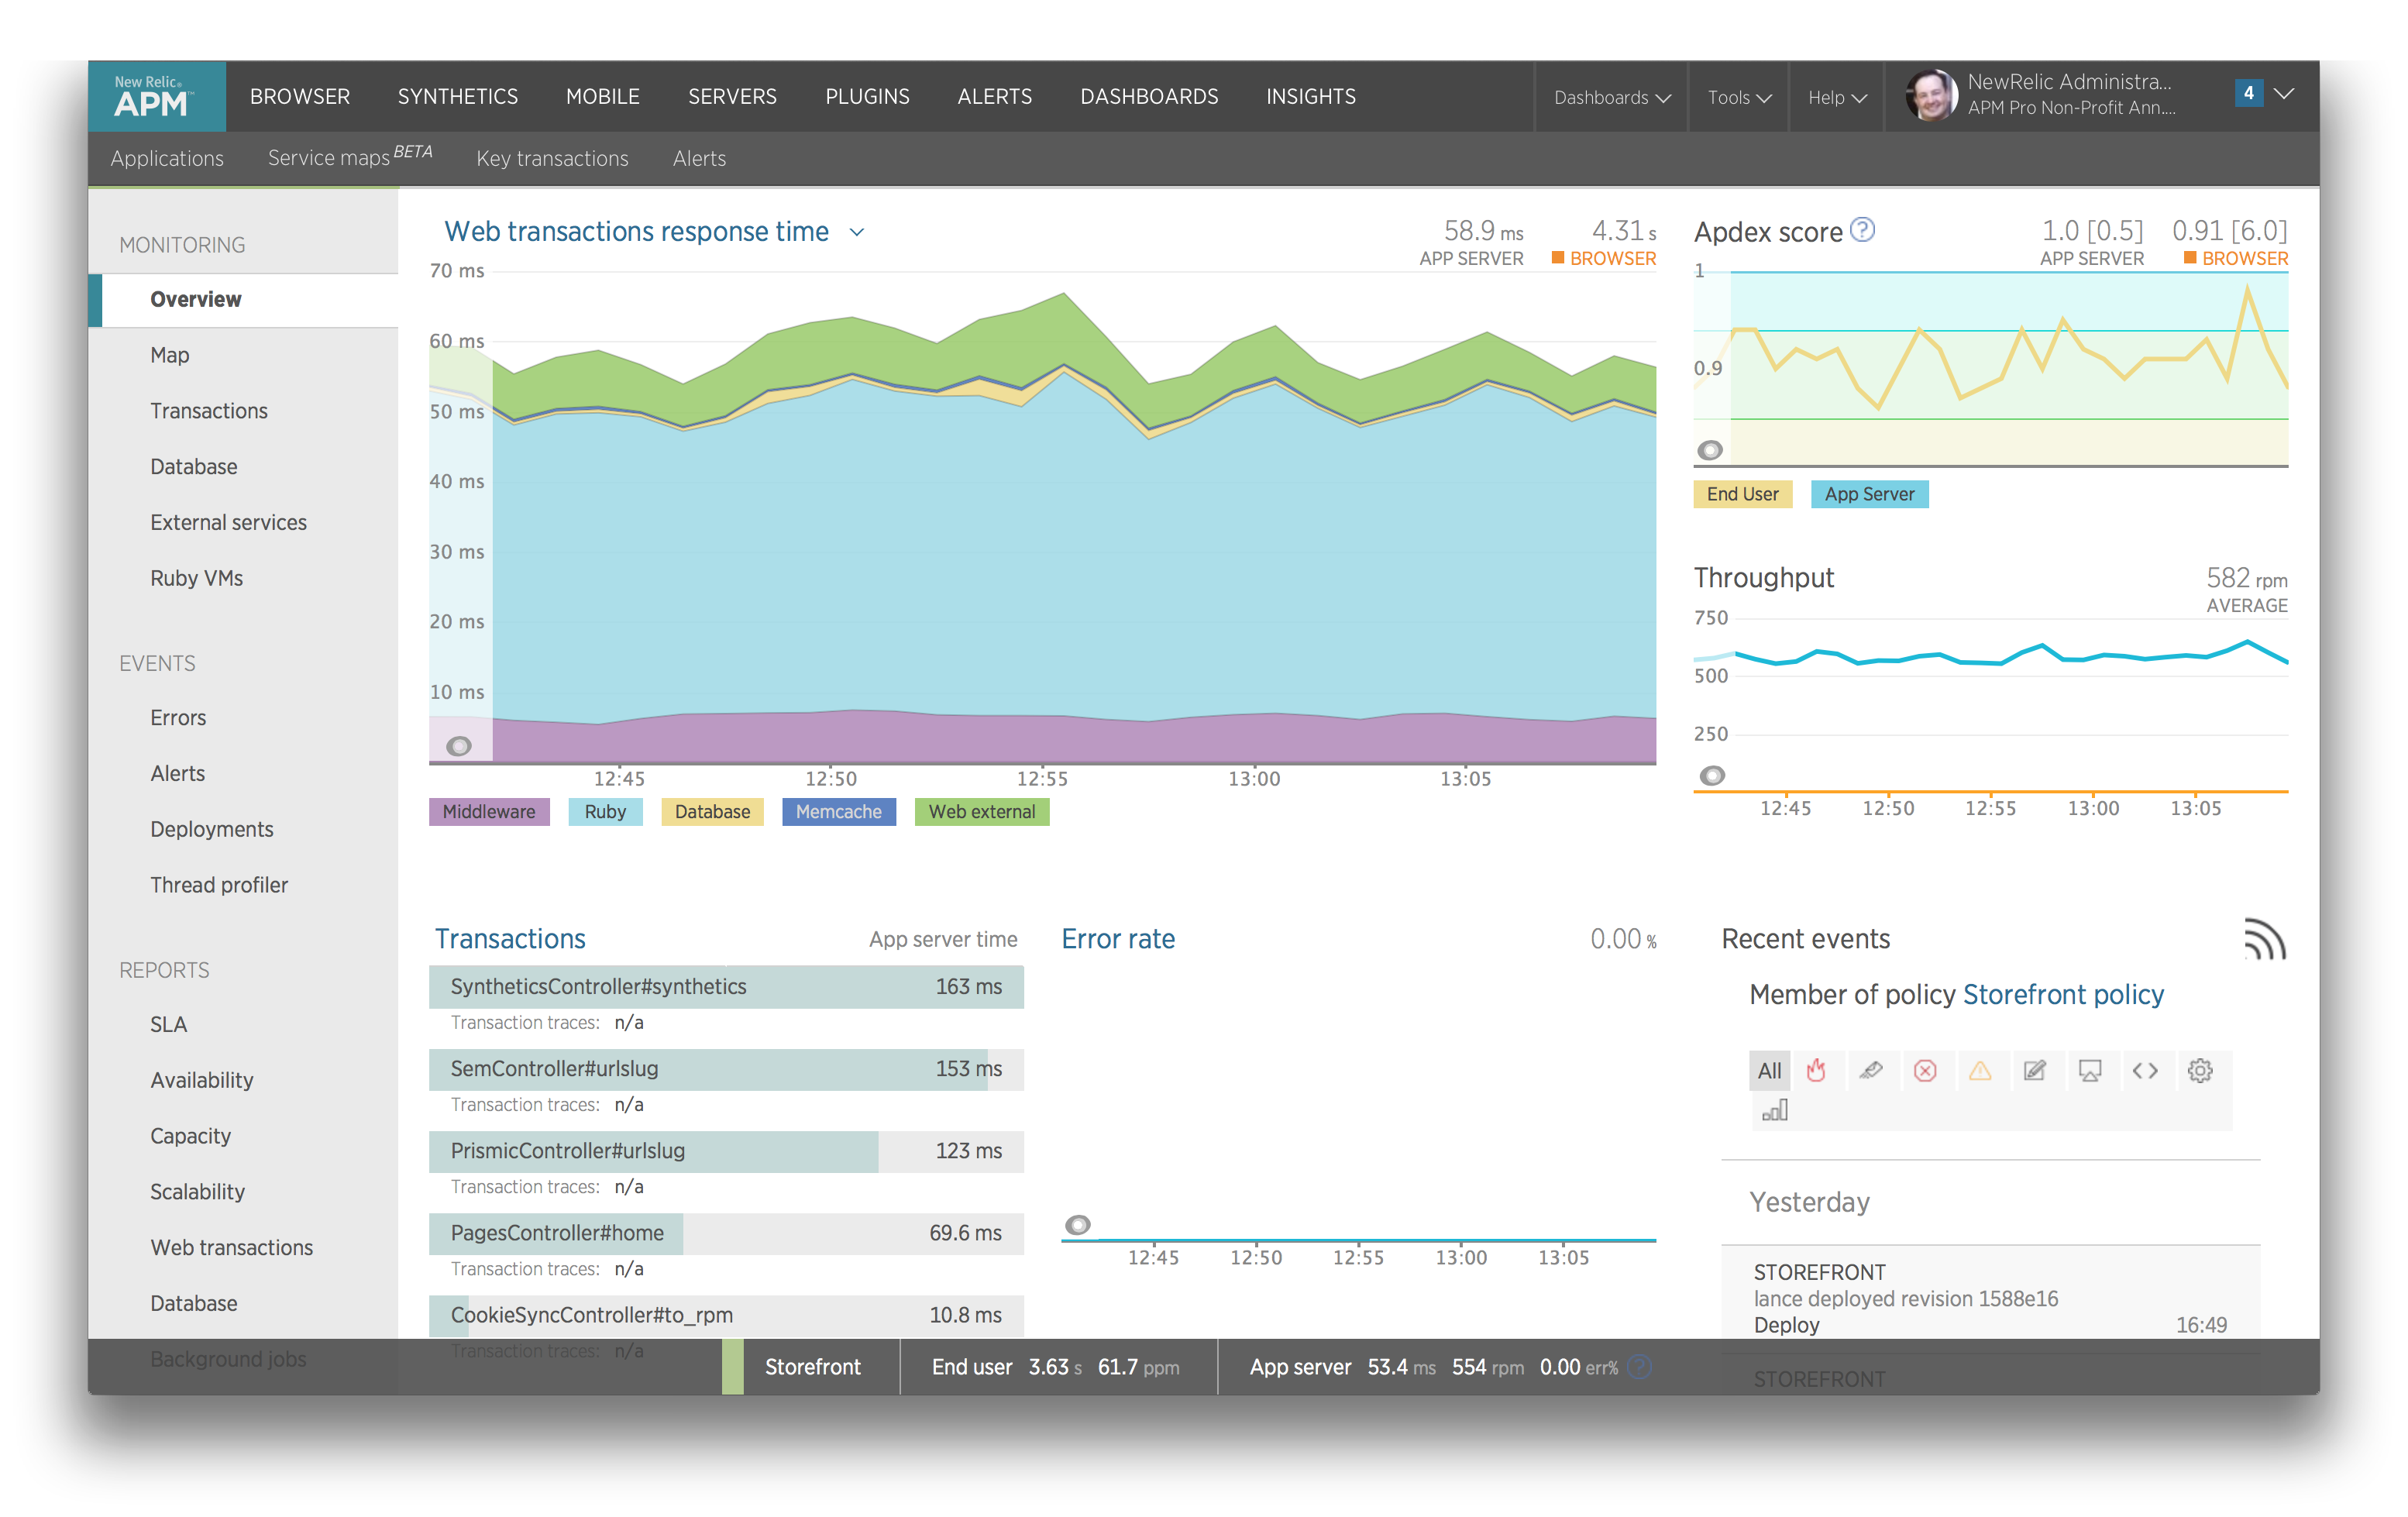The width and height of the screenshot is (2408, 1517).
Task: Go to the INSIGHTS product tab
Action: point(1311,96)
